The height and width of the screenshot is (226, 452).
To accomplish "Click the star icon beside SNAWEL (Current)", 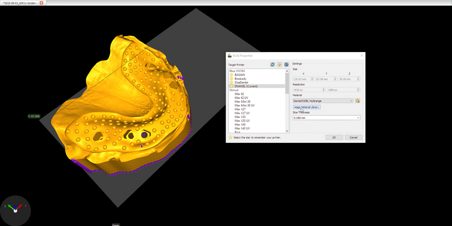I will (231, 86).
